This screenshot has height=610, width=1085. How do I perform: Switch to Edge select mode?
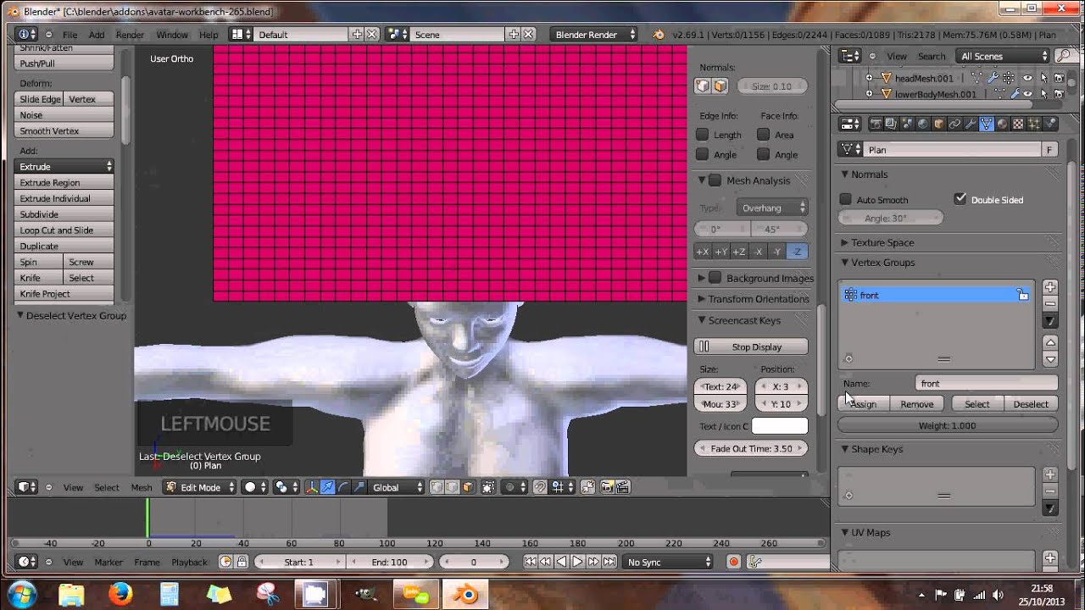[452, 487]
